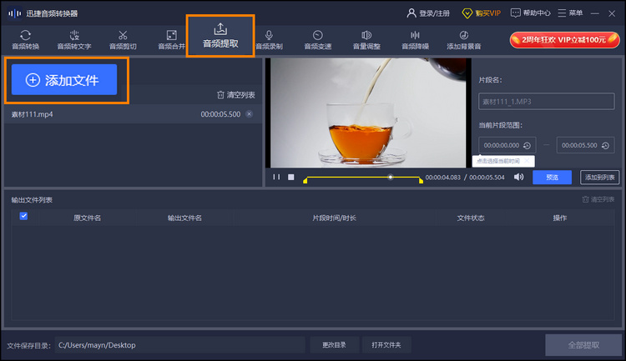Click the 迅捷音频转换器 app logo
Image resolution: width=626 pixels, height=361 pixels.
pyautogui.click(x=15, y=13)
